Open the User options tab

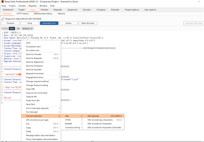coord(150,10)
